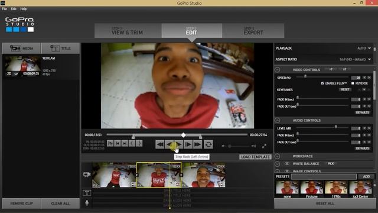Click the fast forward button
The image size is (378, 213).
coord(197,144)
